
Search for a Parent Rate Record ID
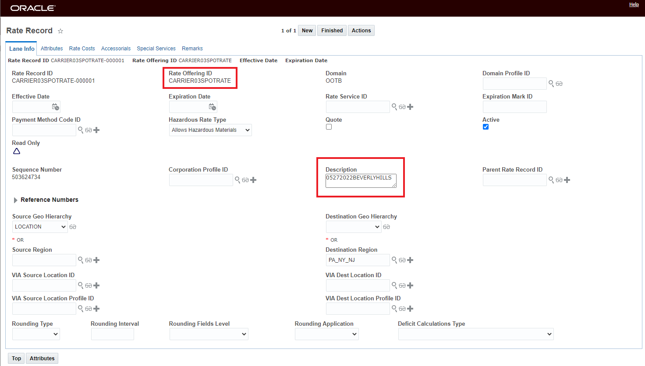click(551, 179)
